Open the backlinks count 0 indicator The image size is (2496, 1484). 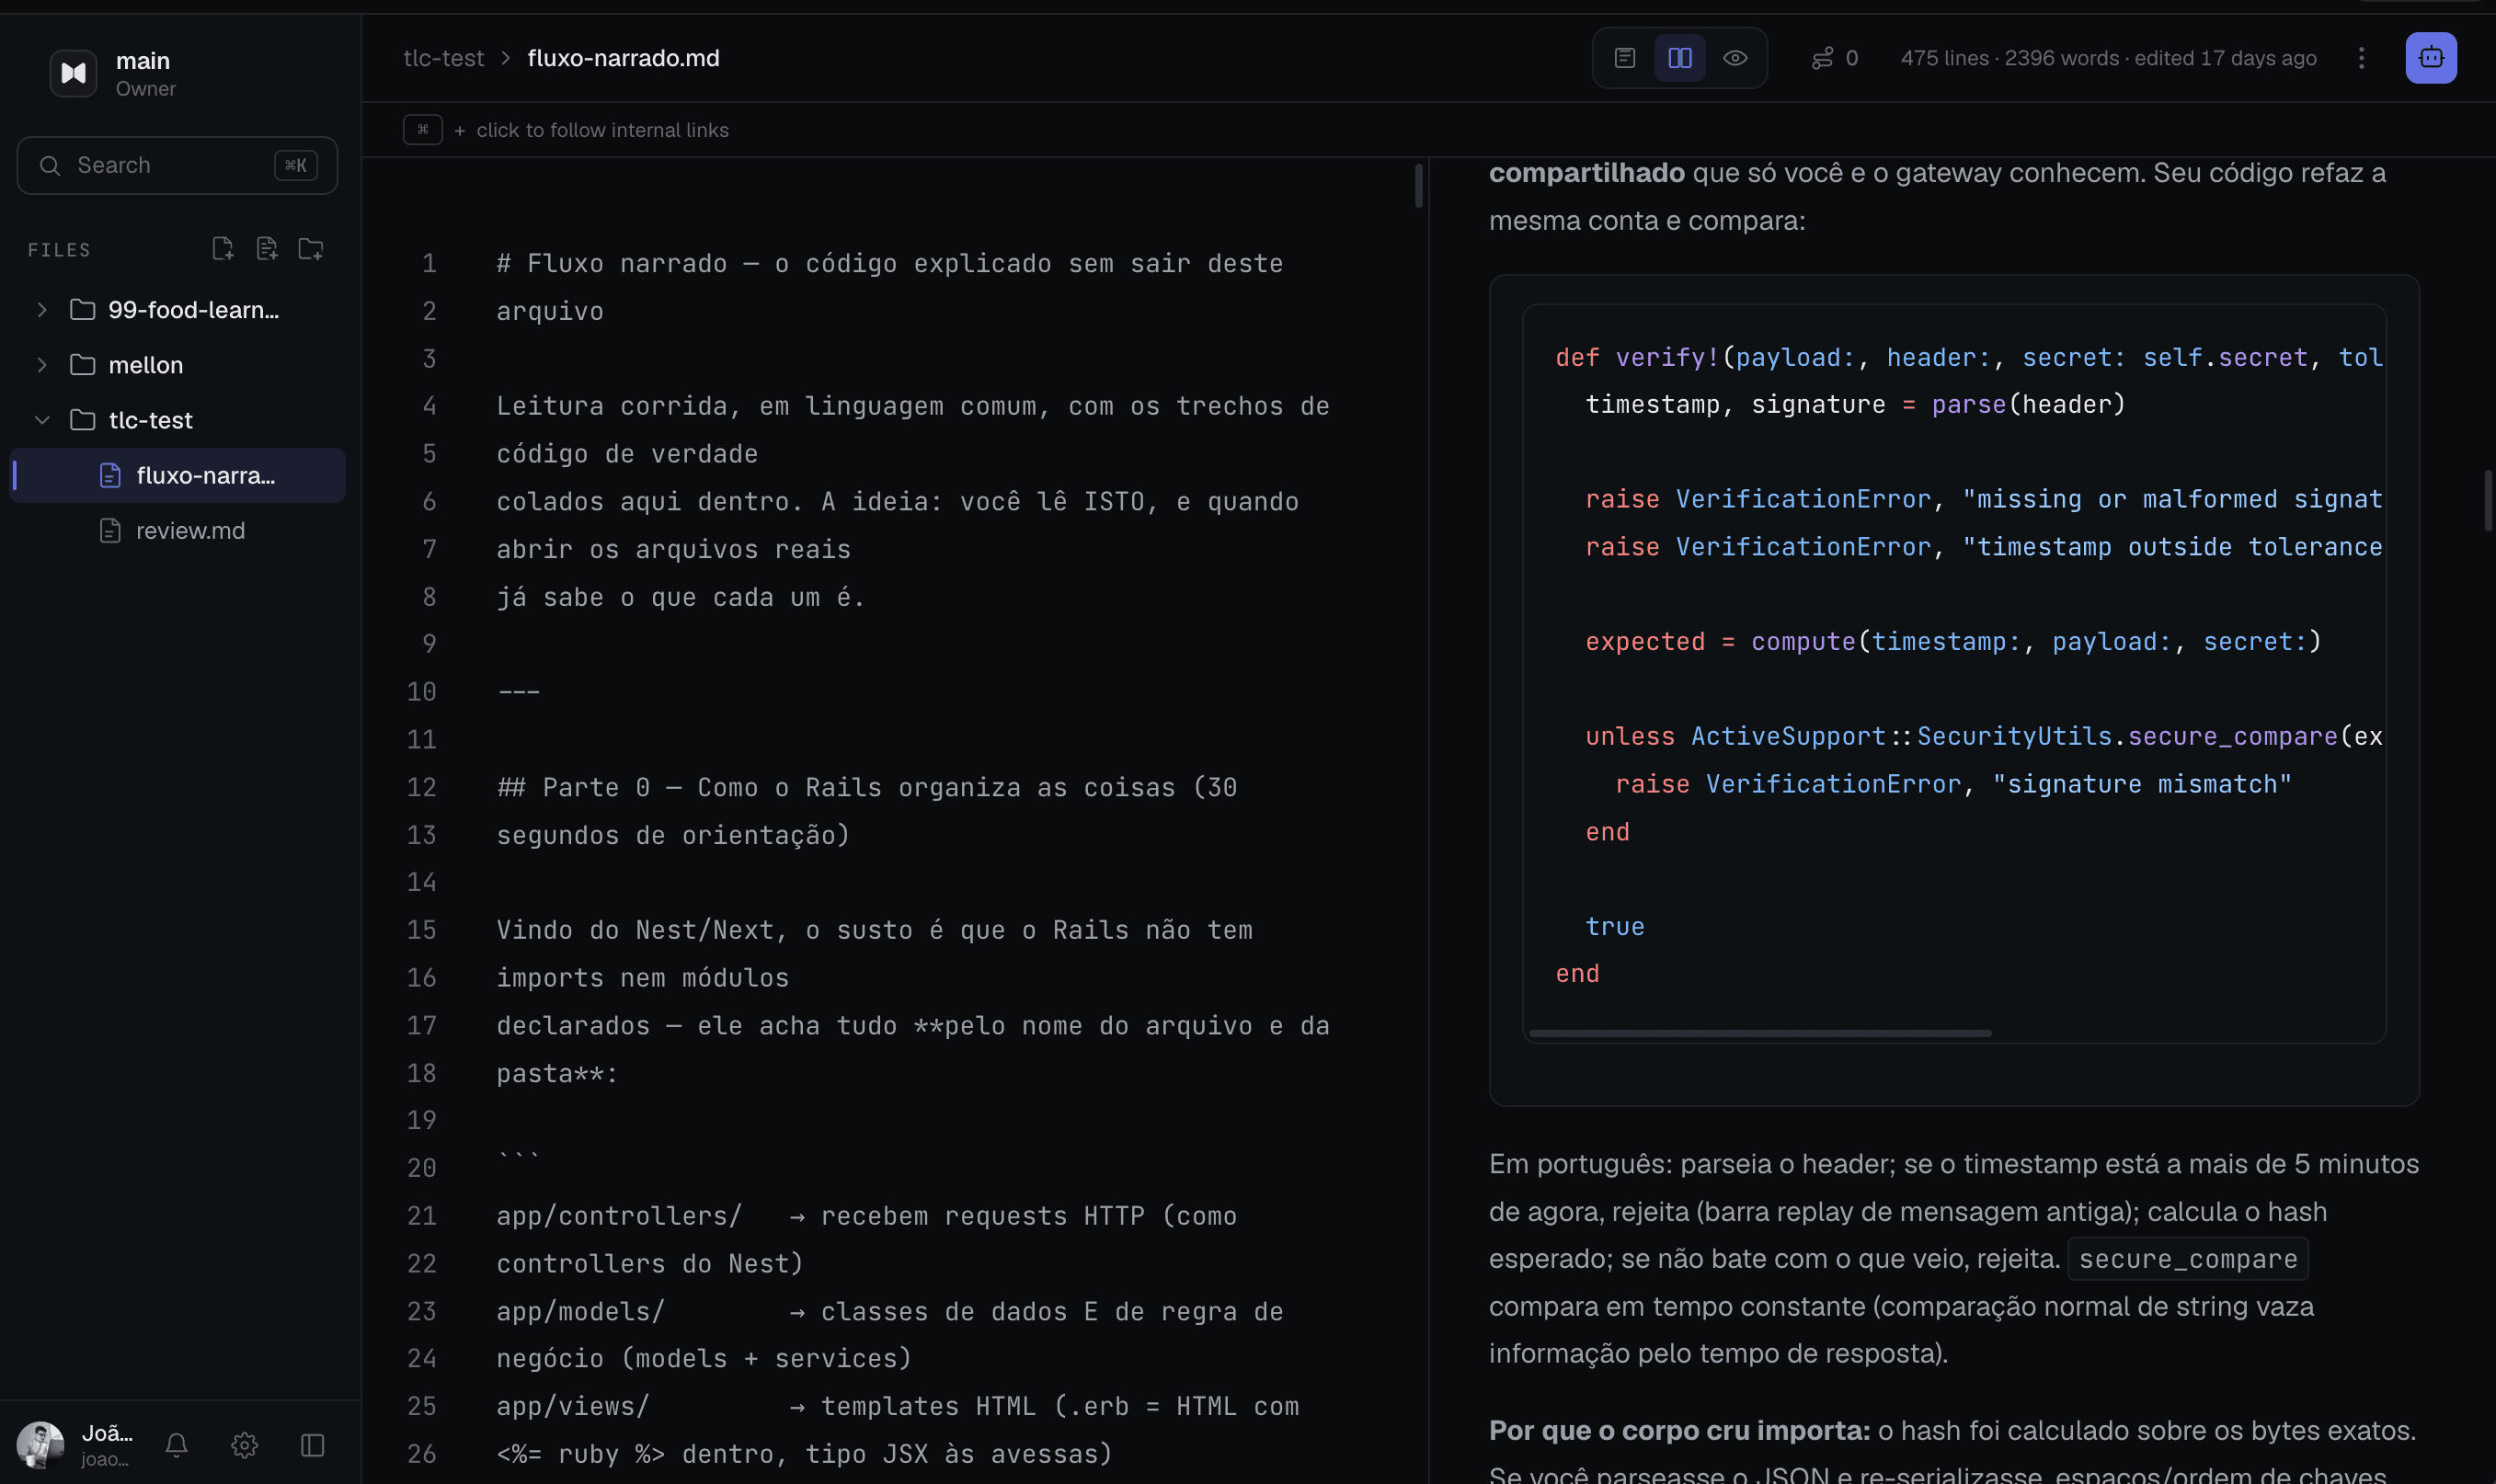pos(1834,58)
